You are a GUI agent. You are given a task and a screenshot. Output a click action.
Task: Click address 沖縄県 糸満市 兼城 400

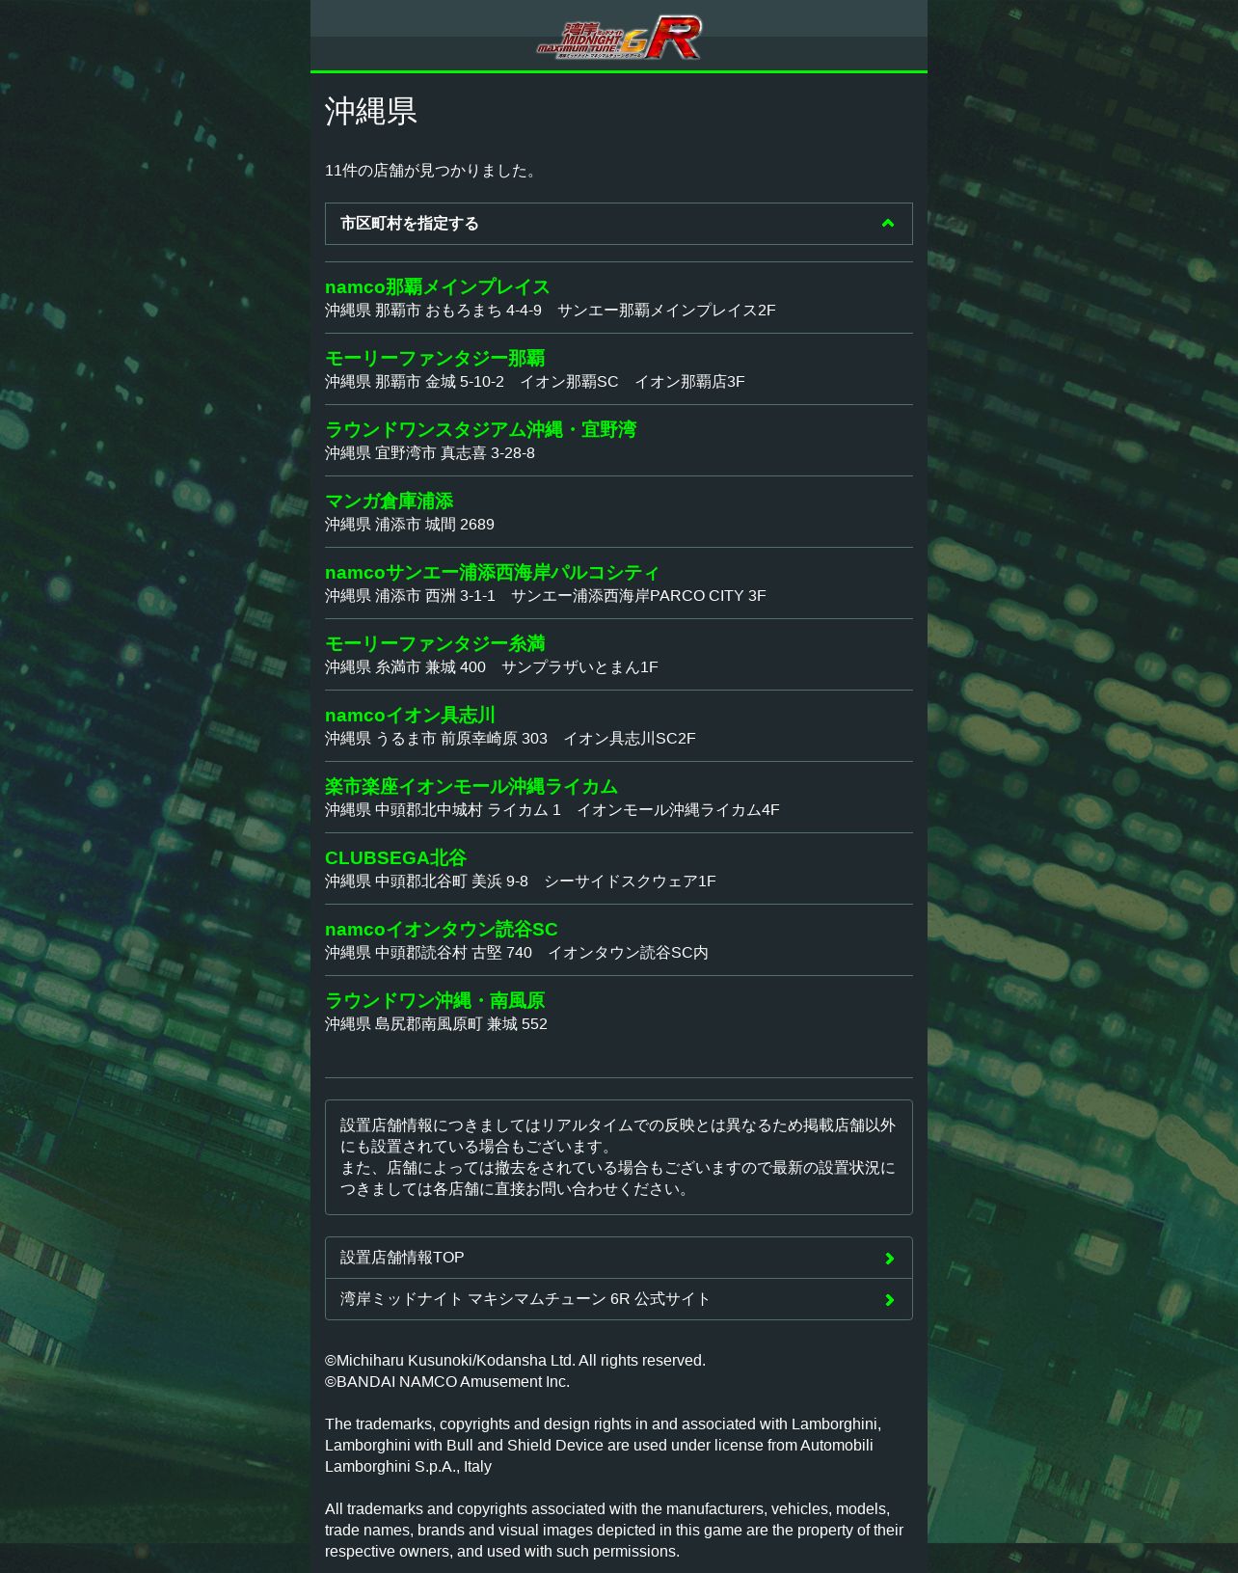[x=405, y=667]
